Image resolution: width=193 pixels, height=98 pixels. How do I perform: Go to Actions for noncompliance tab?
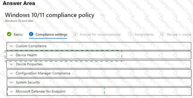(x=100, y=34)
